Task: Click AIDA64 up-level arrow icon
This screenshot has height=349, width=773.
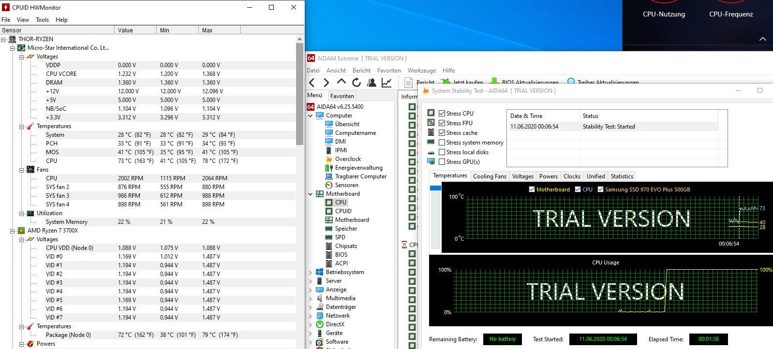Action: 341,82
